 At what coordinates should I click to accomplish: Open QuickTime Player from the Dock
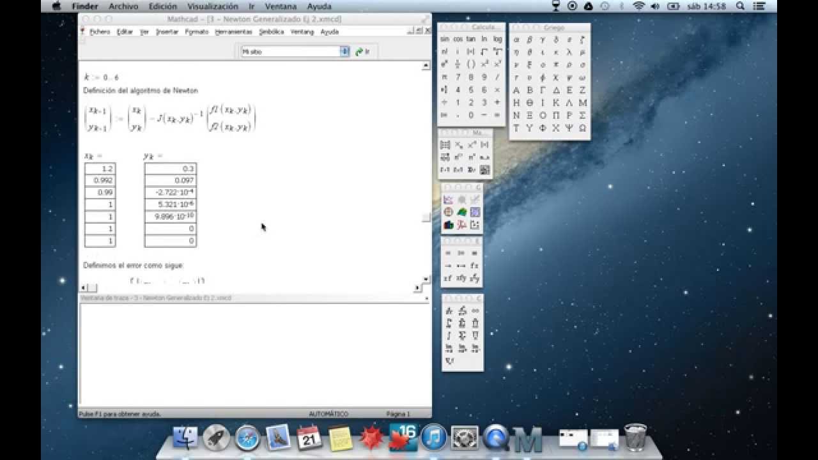tap(496, 438)
